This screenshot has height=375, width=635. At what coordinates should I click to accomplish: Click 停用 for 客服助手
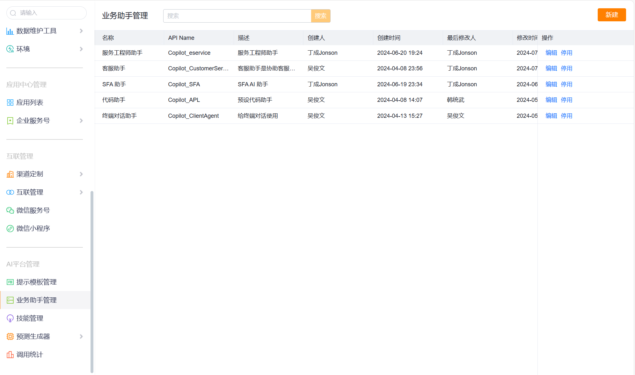(566, 68)
